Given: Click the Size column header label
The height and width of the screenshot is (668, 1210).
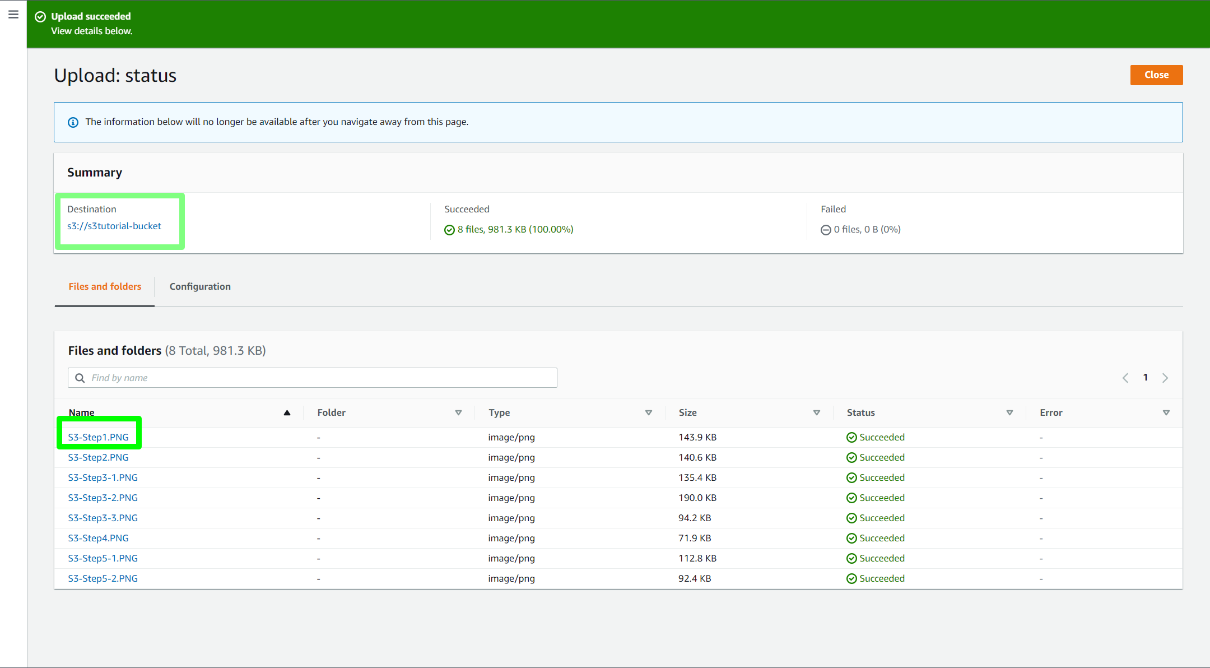Looking at the screenshot, I should point(687,412).
